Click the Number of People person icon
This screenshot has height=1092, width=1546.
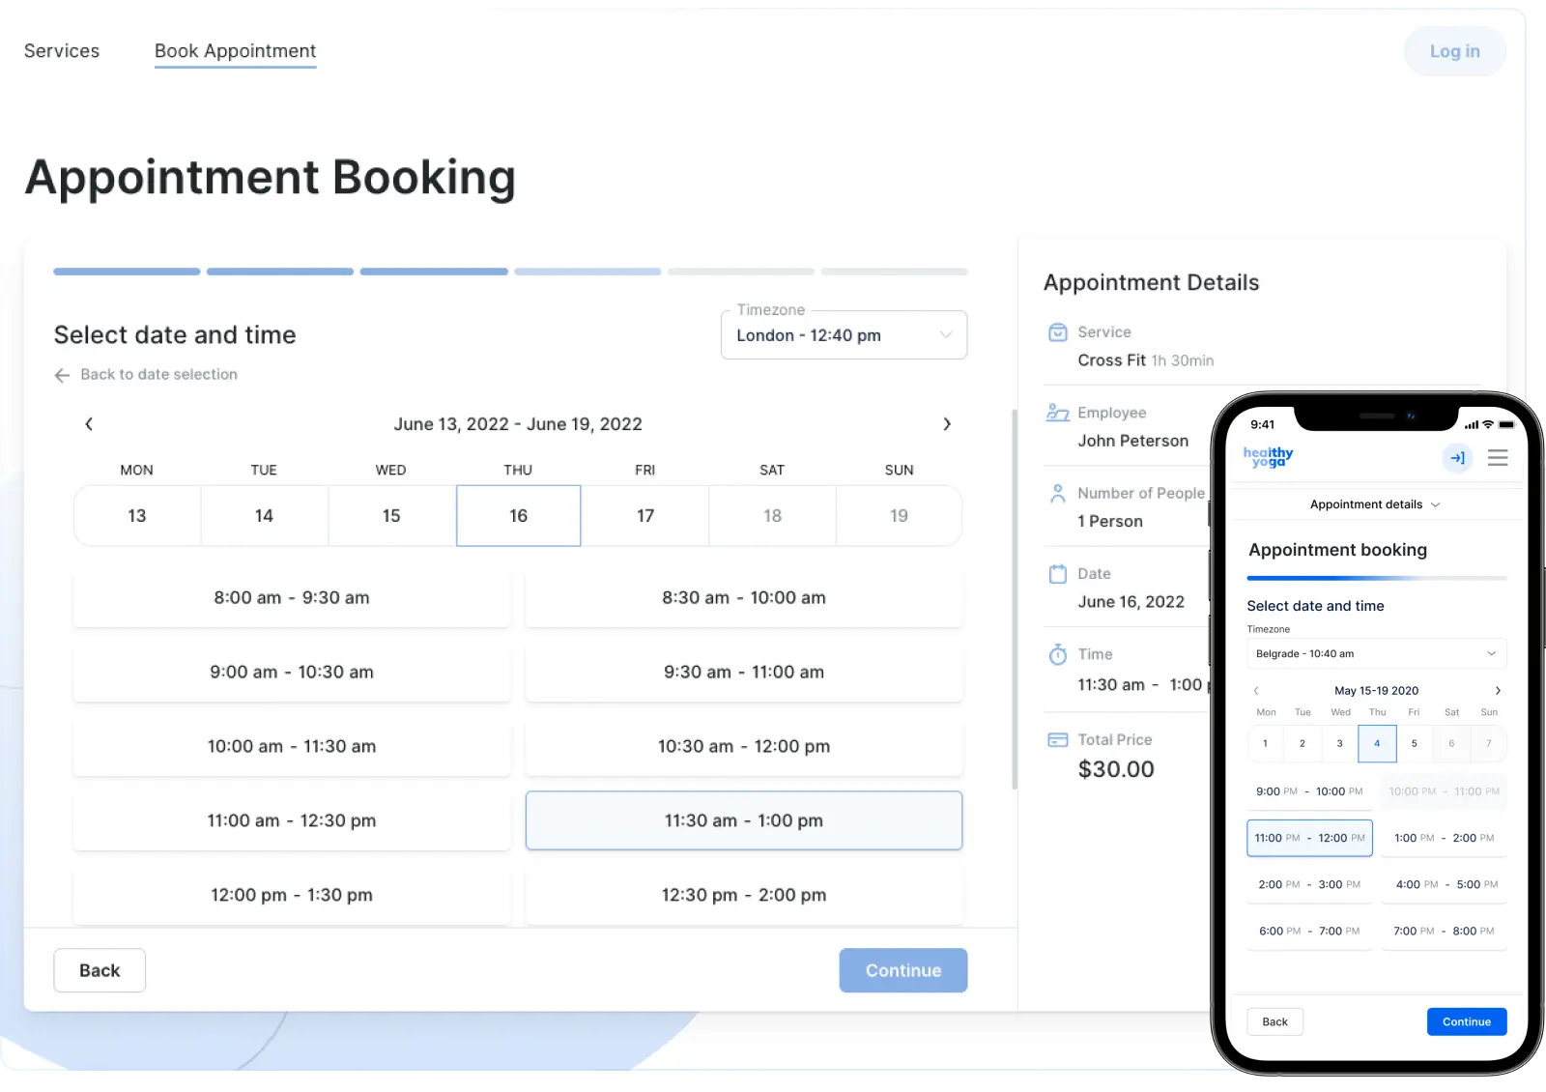point(1058,493)
